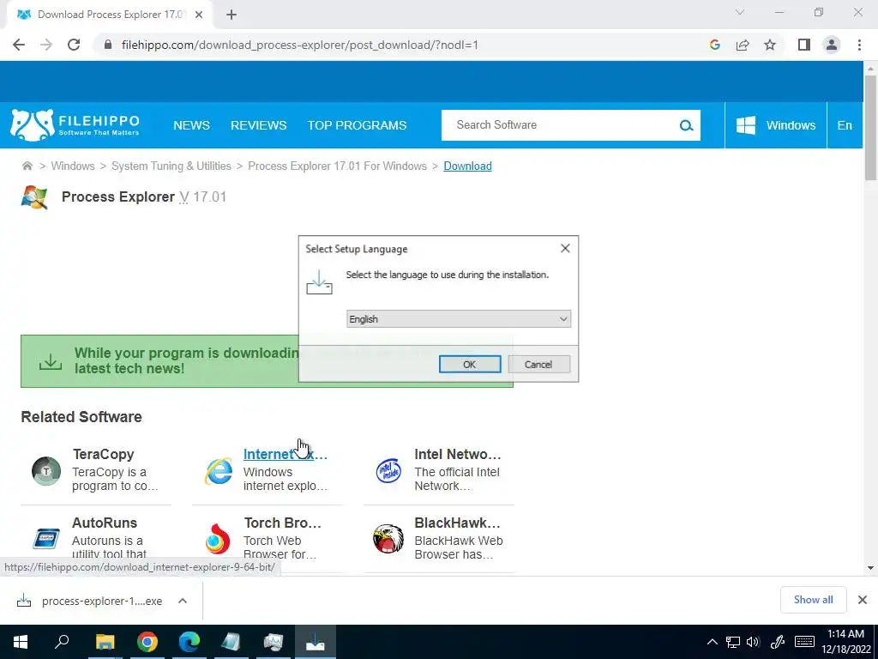Click OK in Select Setup Language dialog

470,364
